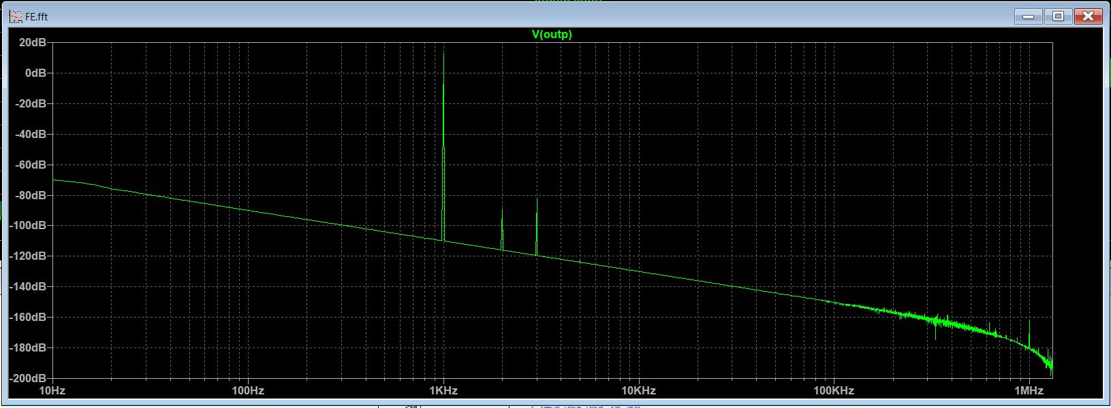
Task: Click the 0dB axis label
Action: tap(35, 73)
